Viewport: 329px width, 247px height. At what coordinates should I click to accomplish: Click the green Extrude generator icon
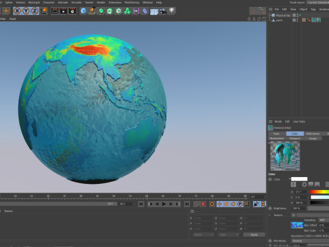(110, 11)
